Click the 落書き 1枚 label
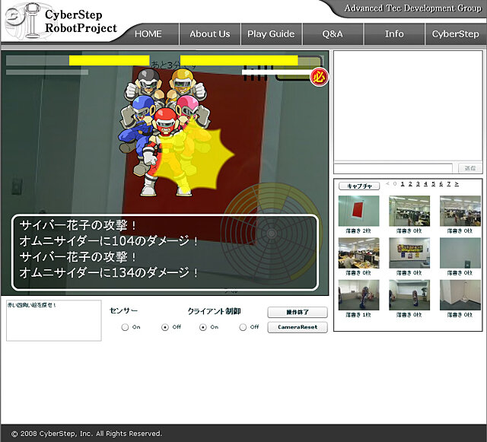 coord(358,315)
